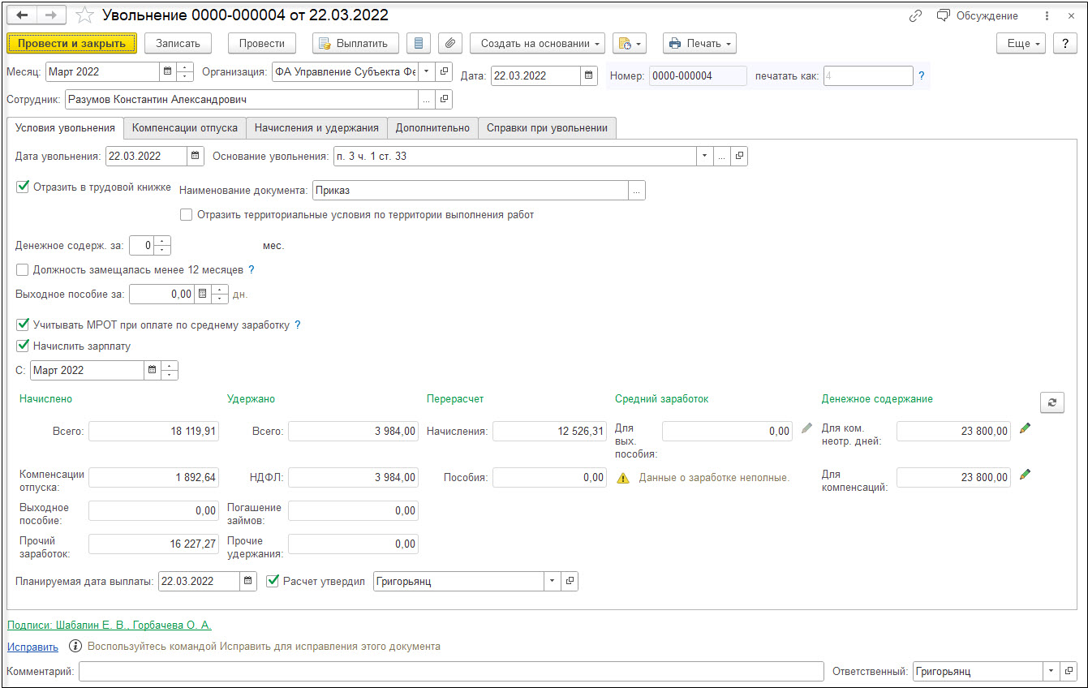1088x688 pixels.
Task: Open calendar for С: Март 2022 field
Action: coord(152,370)
